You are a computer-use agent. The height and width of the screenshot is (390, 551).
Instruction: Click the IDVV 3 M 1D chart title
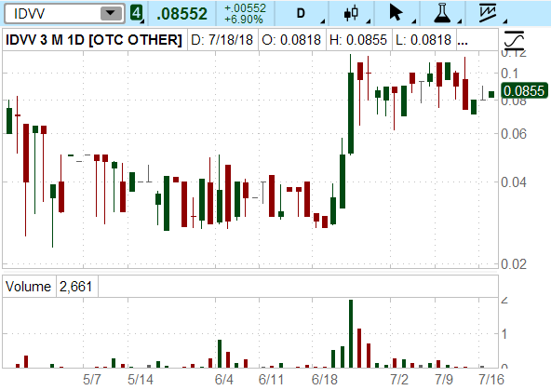(94, 40)
